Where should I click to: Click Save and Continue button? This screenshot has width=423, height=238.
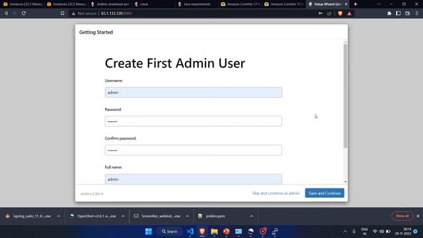pyautogui.click(x=325, y=193)
